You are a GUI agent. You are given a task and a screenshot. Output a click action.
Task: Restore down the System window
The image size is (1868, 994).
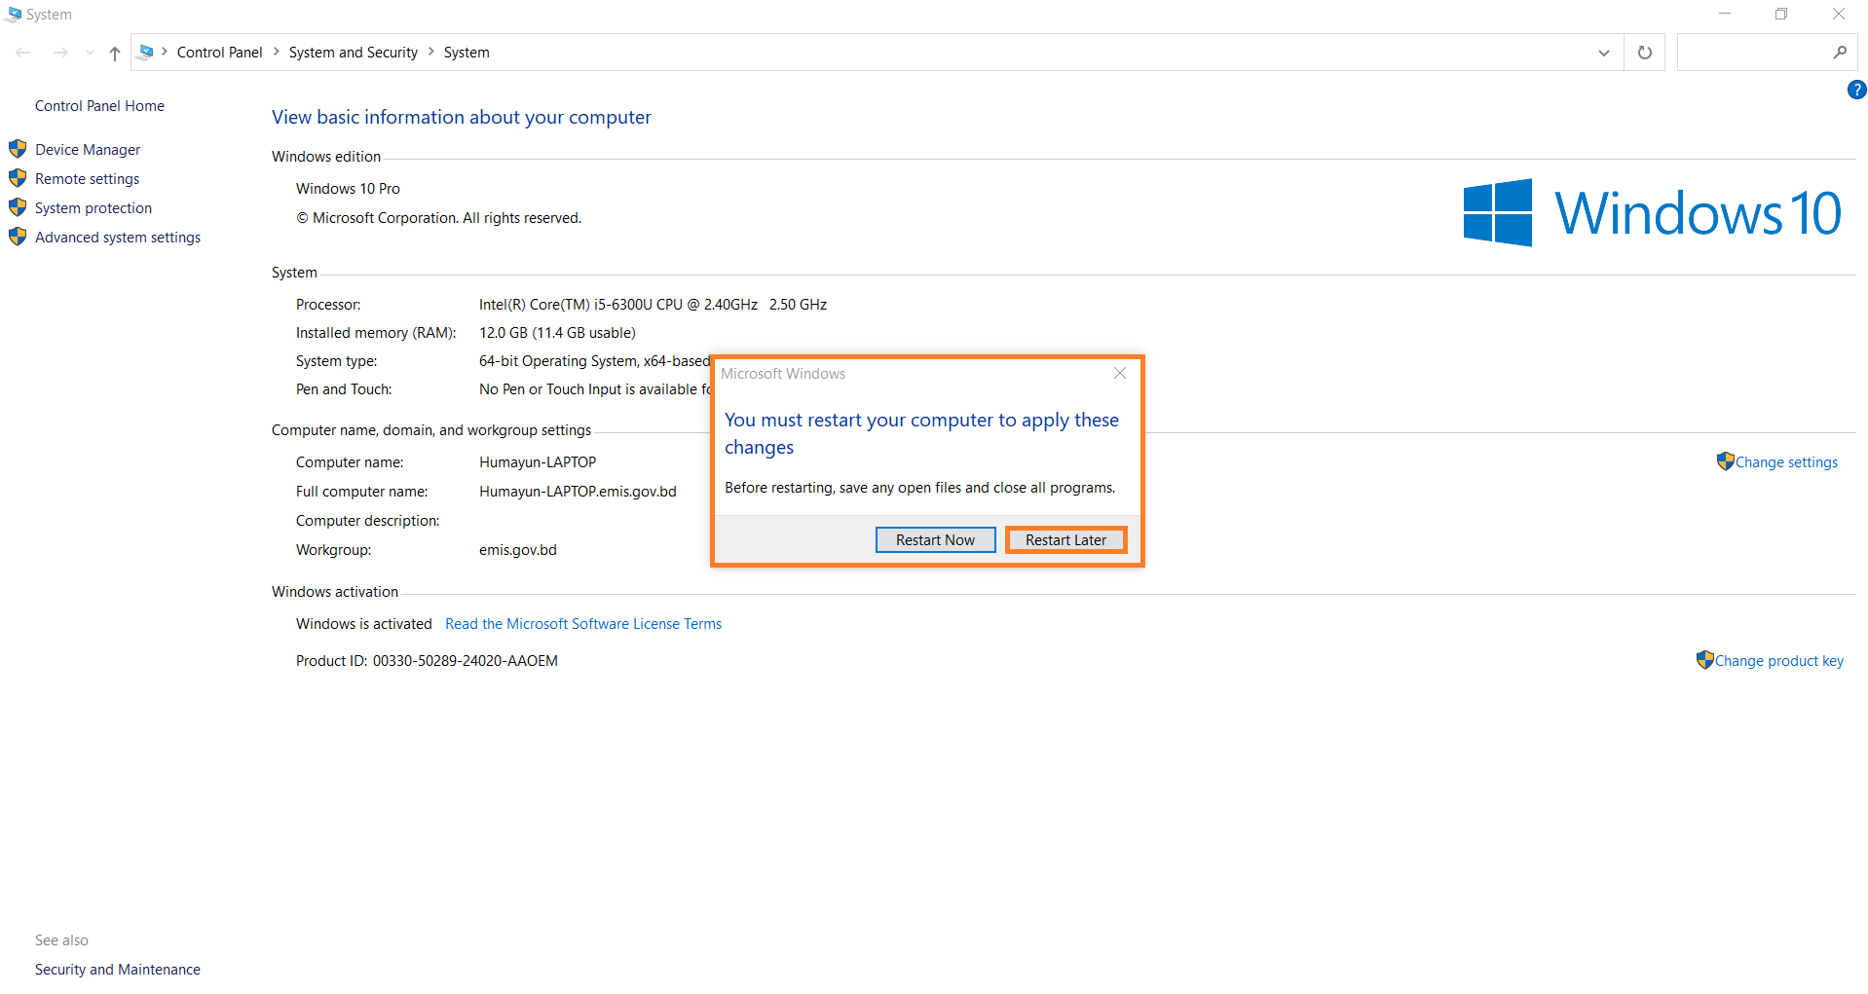tap(1781, 14)
